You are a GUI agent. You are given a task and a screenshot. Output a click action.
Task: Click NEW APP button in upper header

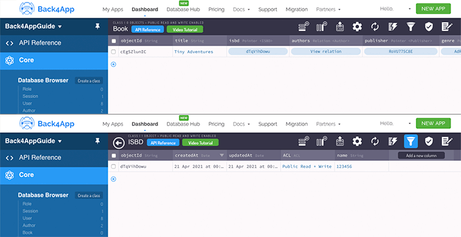(433, 9)
